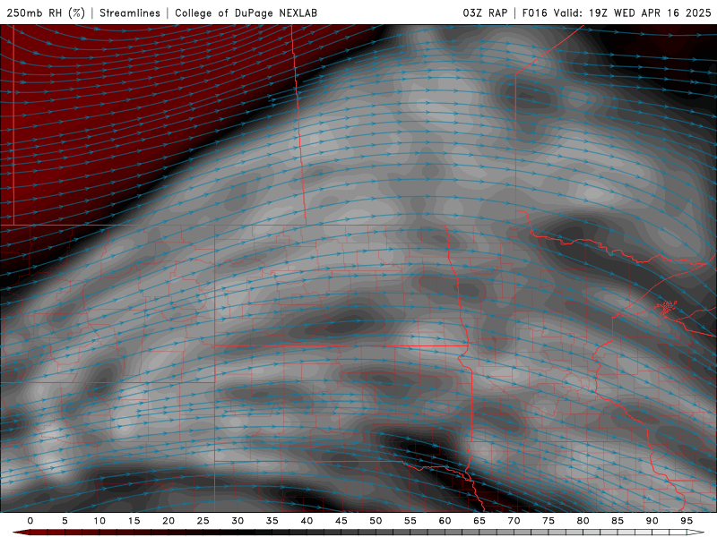Click the color scale value 65
The image size is (717, 537).
click(479, 521)
